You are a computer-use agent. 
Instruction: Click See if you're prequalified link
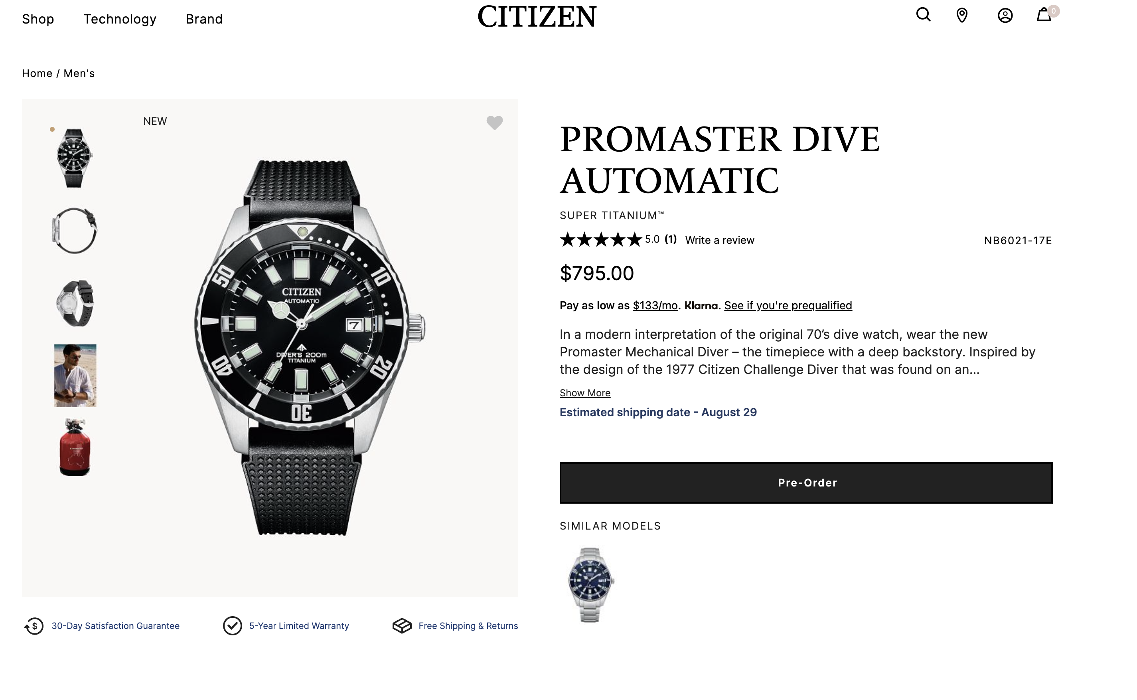coord(788,306)
